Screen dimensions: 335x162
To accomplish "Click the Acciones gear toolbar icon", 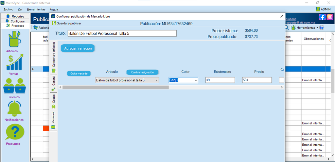I will click(35, 28).
